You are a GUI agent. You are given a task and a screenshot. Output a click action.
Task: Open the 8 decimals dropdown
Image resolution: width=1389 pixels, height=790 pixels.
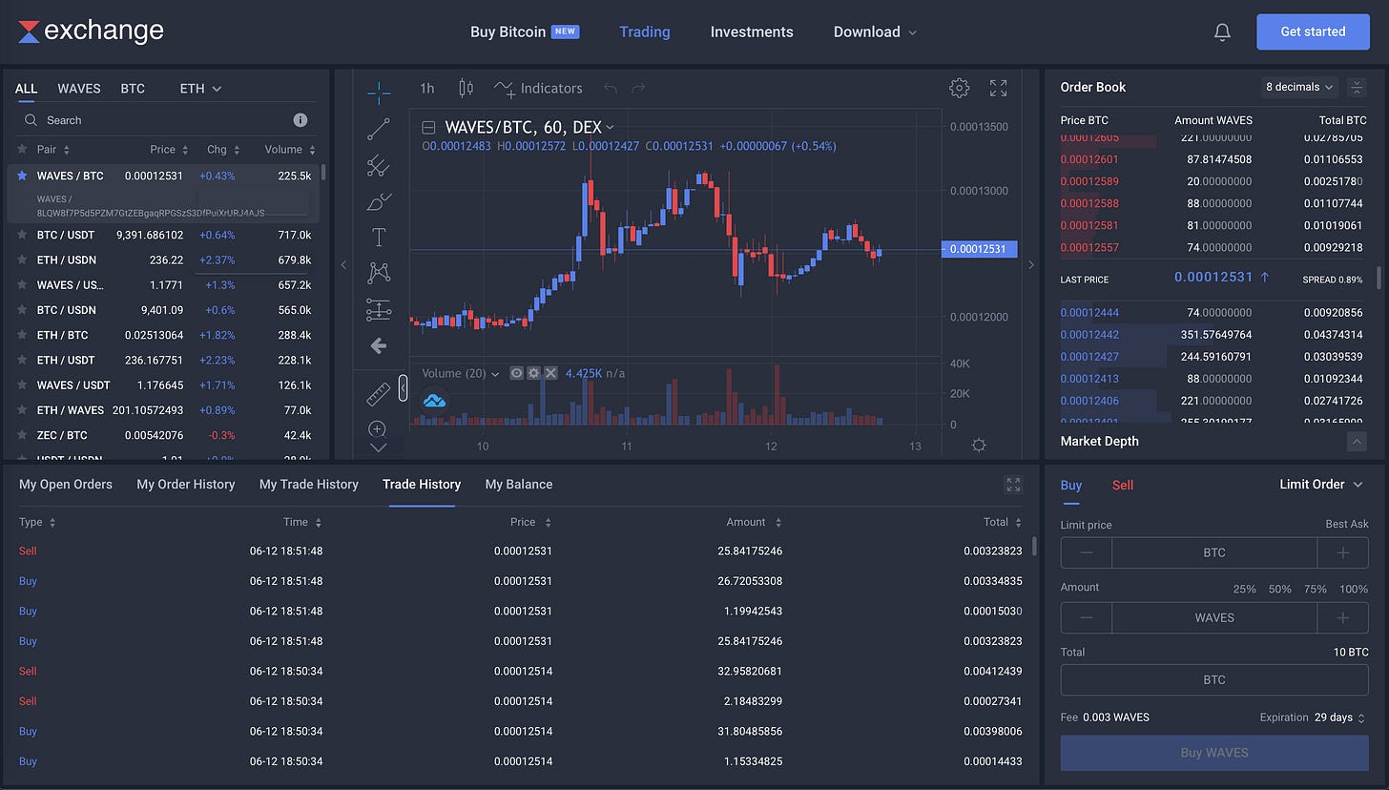[x=1299, y=87]
